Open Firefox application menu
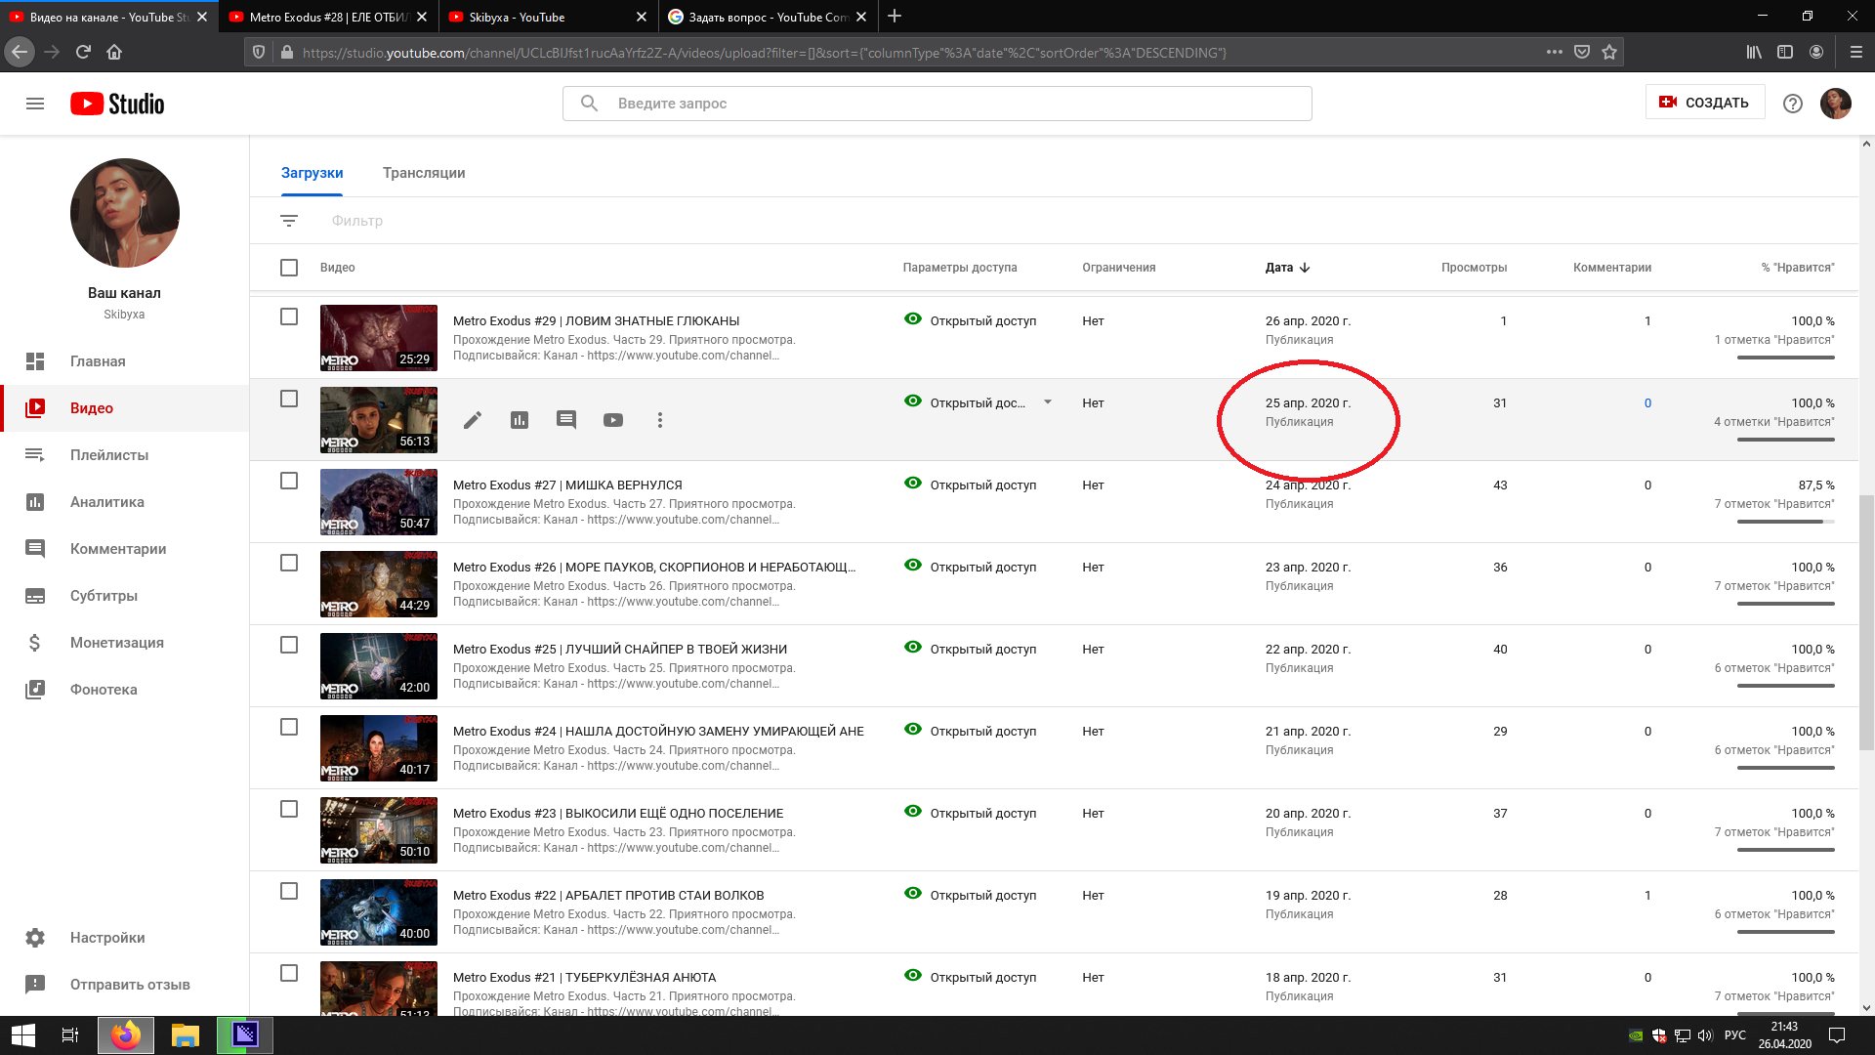Viewport: 1875px width, 1055px height. pyautogui.click(x=1856, y=52)
